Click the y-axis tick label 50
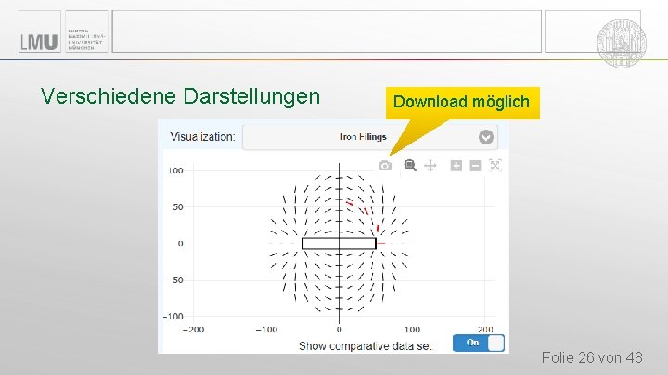 pos(178,207)
